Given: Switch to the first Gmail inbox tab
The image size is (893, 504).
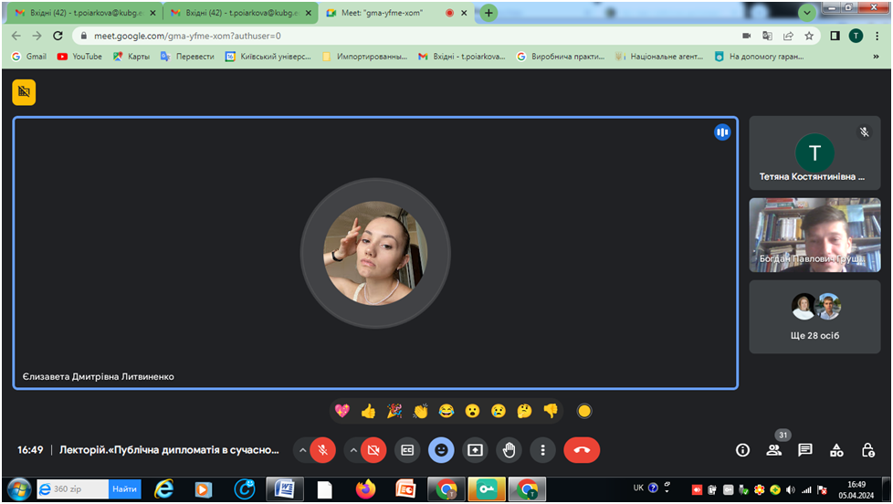Looking at the screenshot, I should tap(82, 13).
